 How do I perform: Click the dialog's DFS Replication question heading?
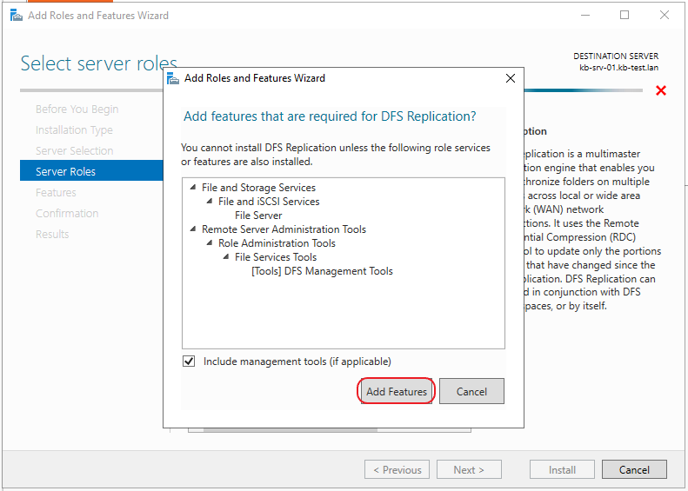(x=330, y=116)
